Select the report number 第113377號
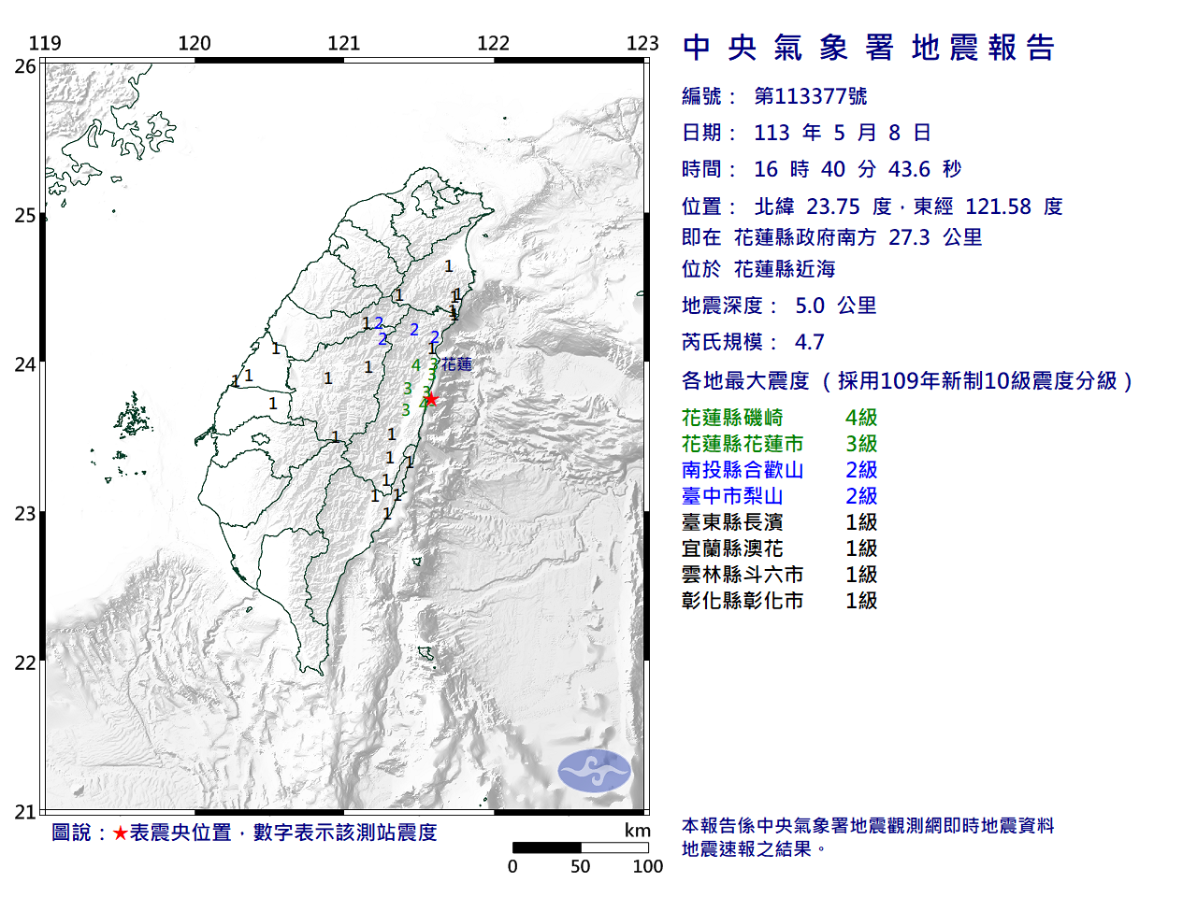Screen dimensions: 1197x897 click(811, 96)
